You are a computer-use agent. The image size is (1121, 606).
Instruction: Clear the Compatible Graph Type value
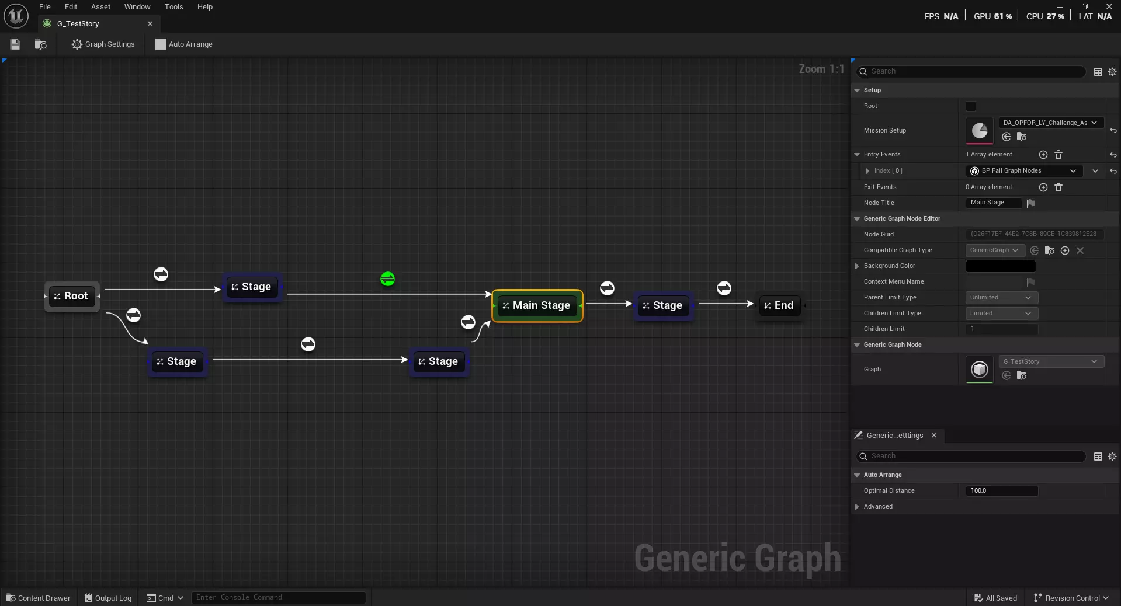[x=1080, y=250]
